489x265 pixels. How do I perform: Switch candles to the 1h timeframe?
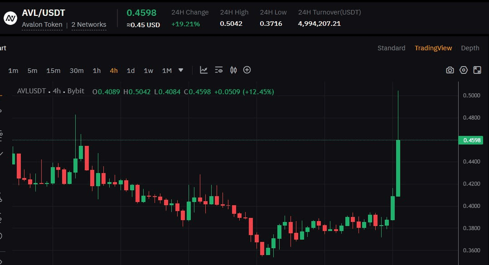point(96,71)
